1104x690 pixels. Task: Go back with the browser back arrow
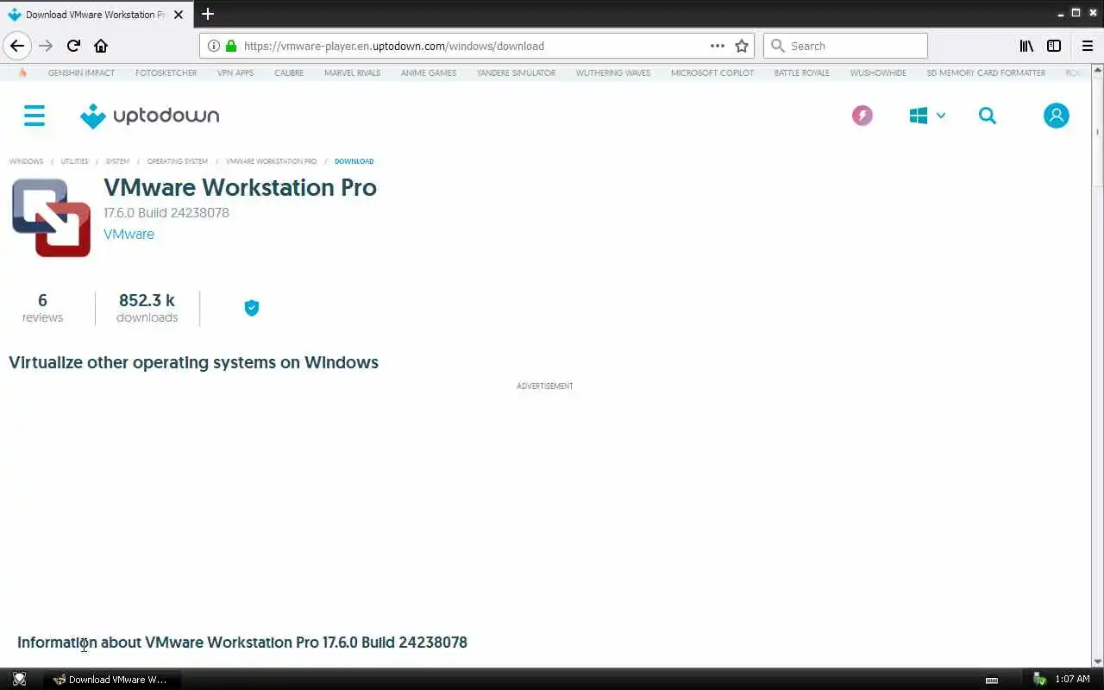tap(17, 46)
